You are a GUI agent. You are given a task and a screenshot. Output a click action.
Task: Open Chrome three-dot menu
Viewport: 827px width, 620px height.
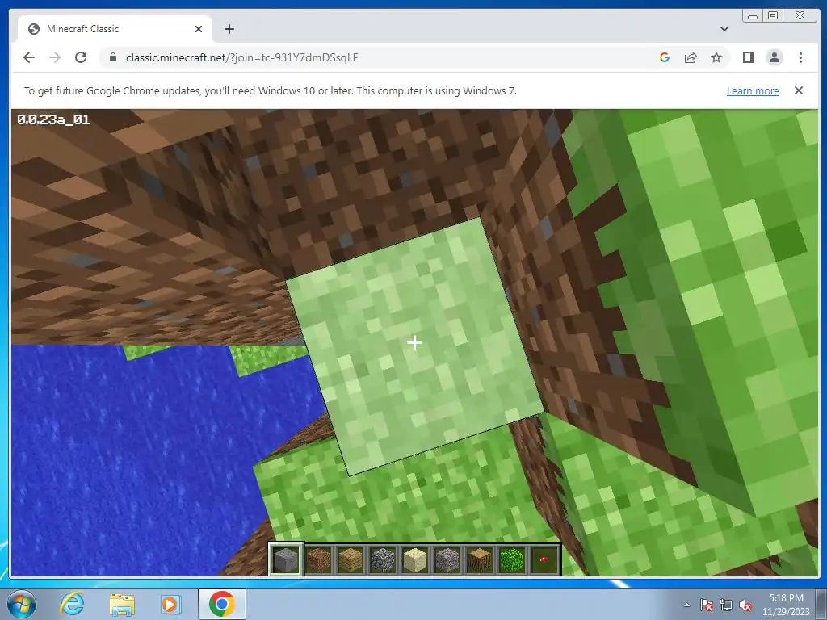800,57
